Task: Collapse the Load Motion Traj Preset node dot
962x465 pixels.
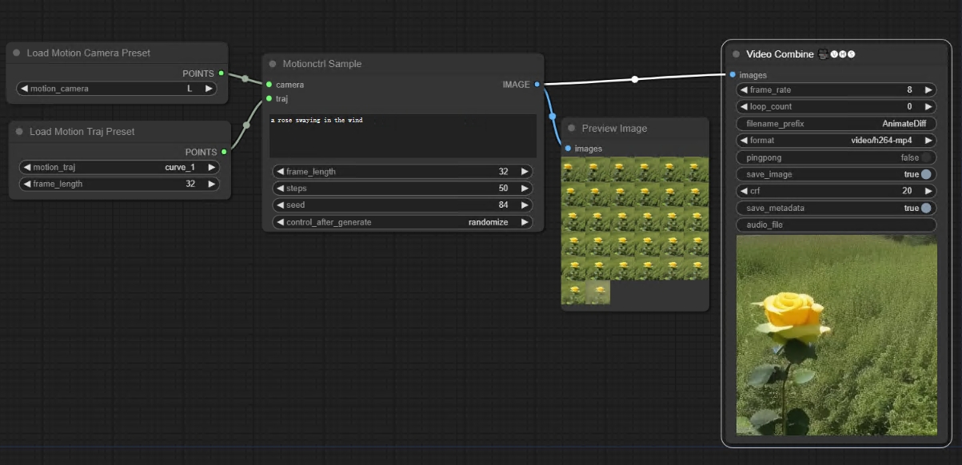Action: 19,131
